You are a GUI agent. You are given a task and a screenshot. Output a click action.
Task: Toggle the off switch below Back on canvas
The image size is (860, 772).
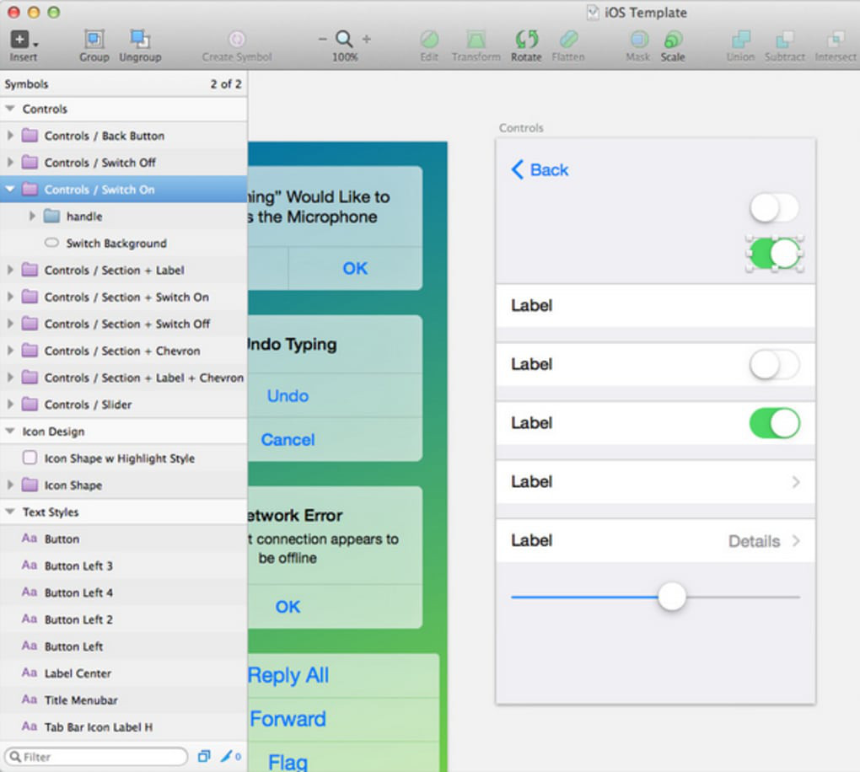(x=774, y=208)
